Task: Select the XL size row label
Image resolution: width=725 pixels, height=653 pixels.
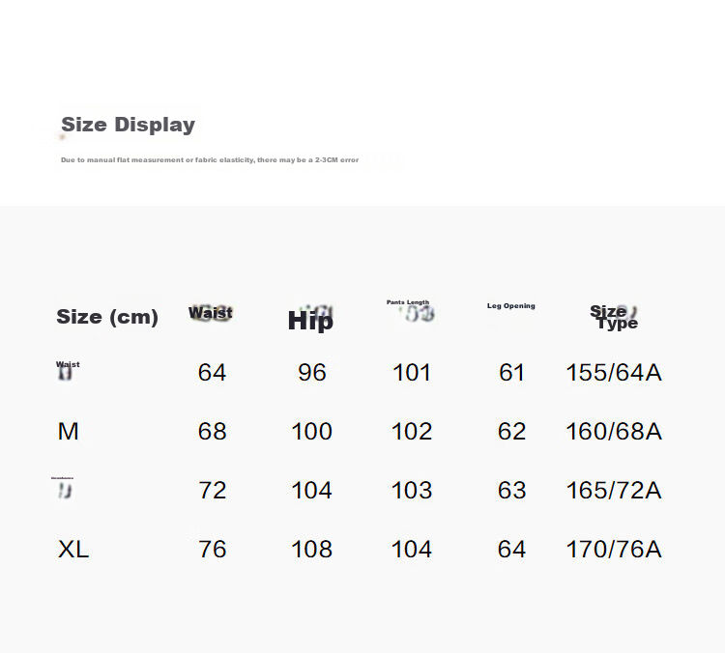Action: click(x=73, y=549)
